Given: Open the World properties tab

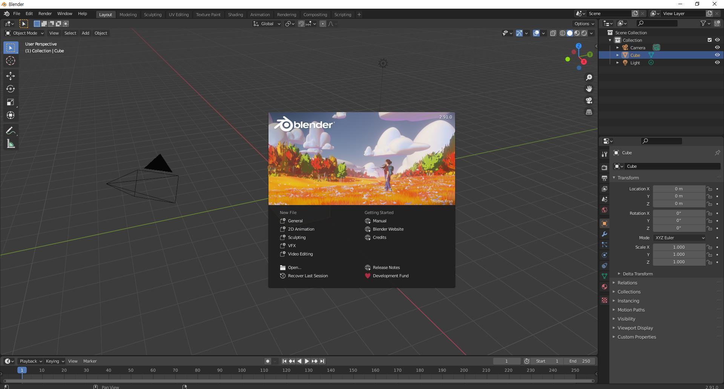Looking at the screenshot, I should [x=604, y=210].
